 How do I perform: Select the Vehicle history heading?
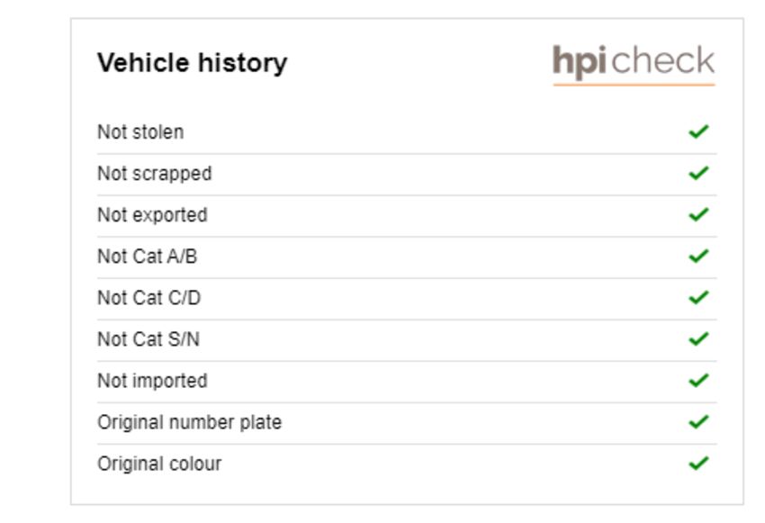[193, 63]
